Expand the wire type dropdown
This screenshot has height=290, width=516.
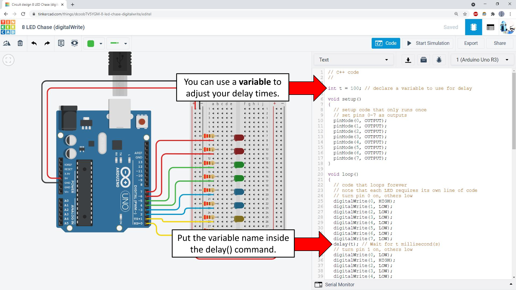[x=119, y=43]
